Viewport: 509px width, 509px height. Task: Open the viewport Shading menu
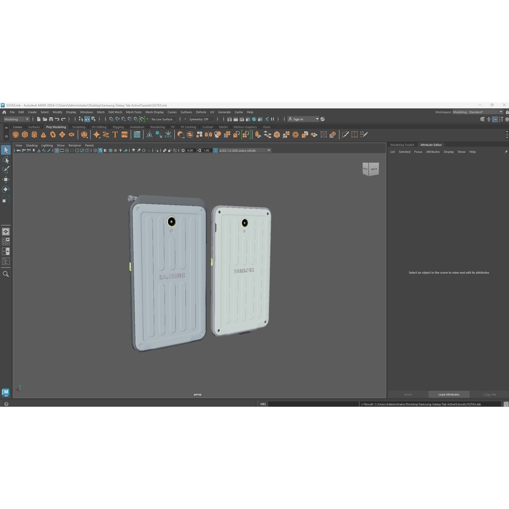(32, 146)
